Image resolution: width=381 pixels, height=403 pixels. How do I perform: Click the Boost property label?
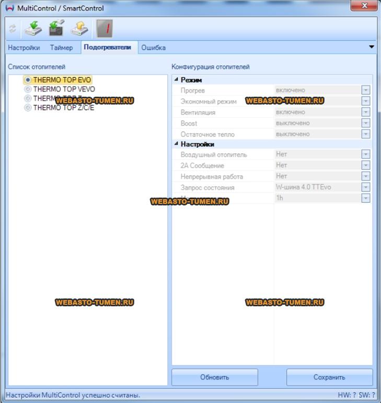[x=189, y=123]
